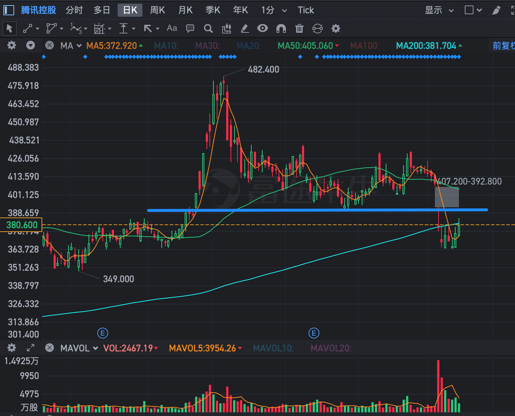
Task: Switch to the 周K weekly chart tab
Action: (x=158, y=10)
